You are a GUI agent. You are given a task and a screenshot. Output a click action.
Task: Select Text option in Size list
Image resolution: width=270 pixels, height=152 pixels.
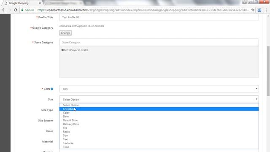[159, 139]
